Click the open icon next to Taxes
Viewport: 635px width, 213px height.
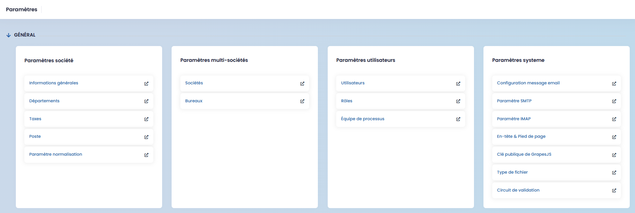[146, 119]
